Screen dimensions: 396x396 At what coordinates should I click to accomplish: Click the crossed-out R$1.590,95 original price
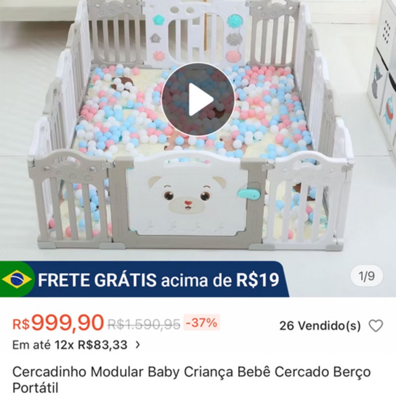(144, 324)
